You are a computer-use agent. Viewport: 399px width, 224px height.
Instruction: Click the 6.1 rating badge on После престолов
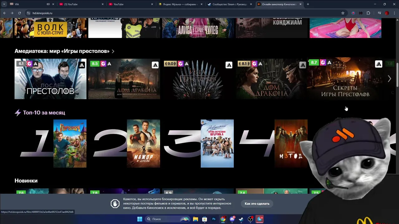point(21,64)
